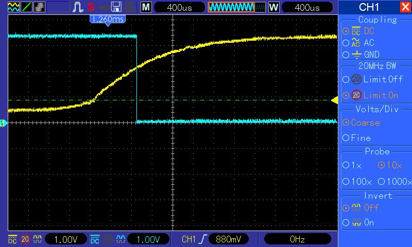Click CH2 cyan invert status icon
The width and height of the screenshot is (412, 247).
[x=121, y=239]
